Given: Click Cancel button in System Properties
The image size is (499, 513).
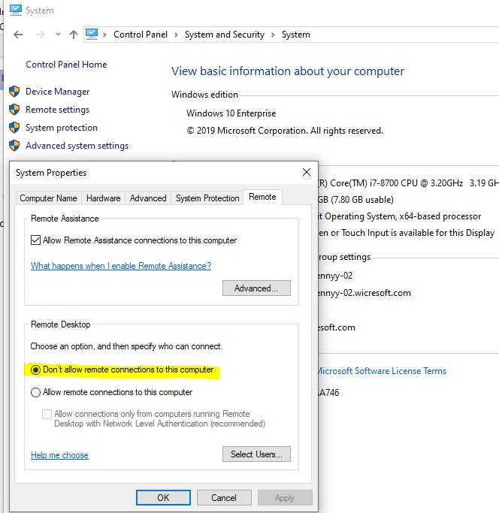Looking at the screenshot, I should [224, 498].
